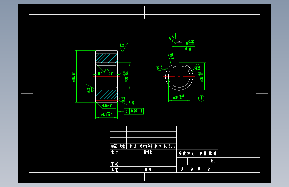Click the '2 端' note text
Viewport: 289px width, 187px height.
click(x=131, y=103)
